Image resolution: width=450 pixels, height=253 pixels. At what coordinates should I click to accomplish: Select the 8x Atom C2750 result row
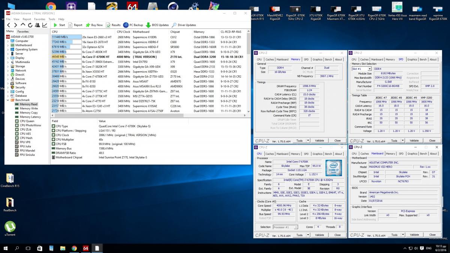(149, 111)
